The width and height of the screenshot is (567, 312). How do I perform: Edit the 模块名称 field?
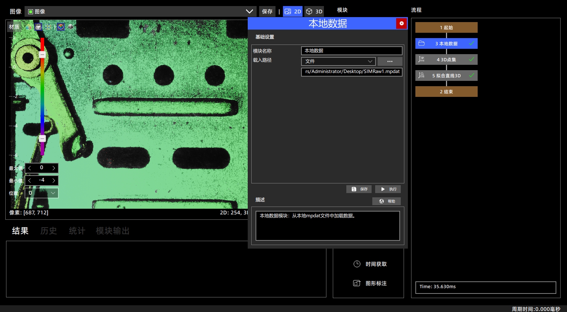(x=352, y=51)
